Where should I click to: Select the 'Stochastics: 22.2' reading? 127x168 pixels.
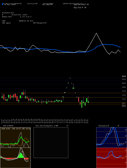(x=8, y=13)
